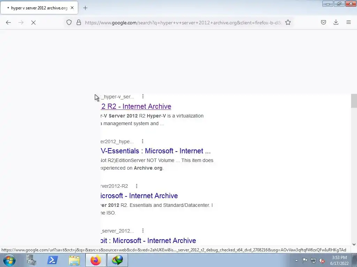The height and width of the screenshot is (267, 357).
Task: Switch to Firefox on the taskbar
Action: (x=96, y=260)
